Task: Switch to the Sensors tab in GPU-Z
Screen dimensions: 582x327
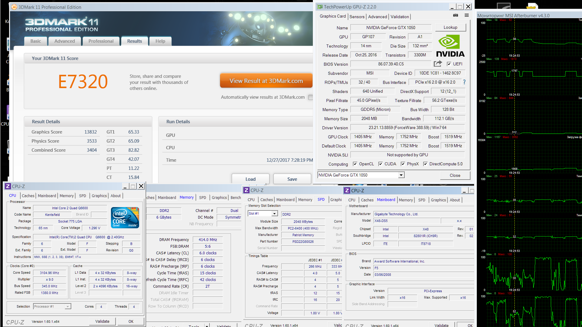Action: tap(357, 17)
